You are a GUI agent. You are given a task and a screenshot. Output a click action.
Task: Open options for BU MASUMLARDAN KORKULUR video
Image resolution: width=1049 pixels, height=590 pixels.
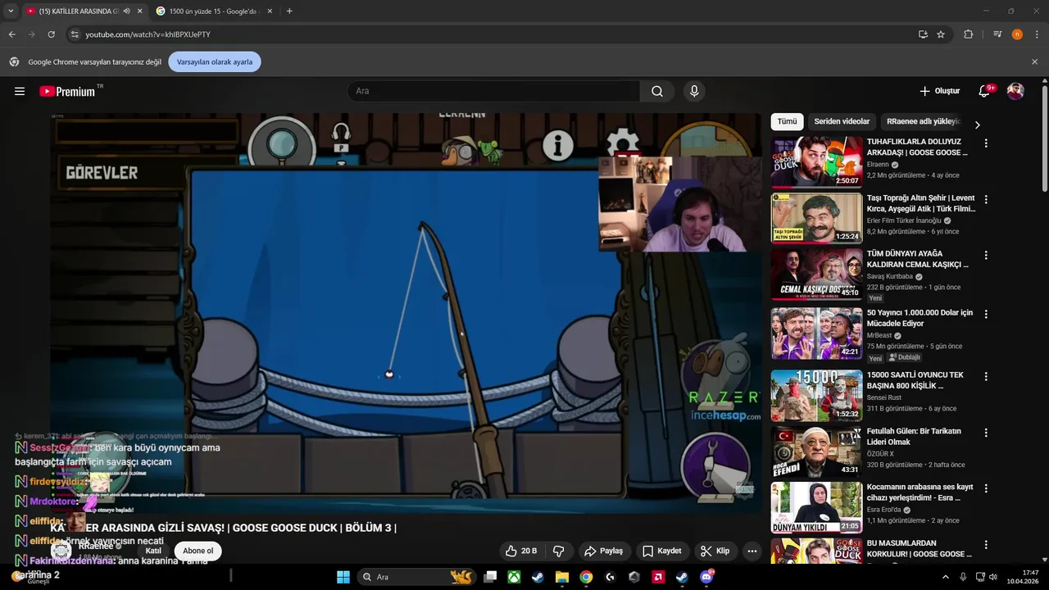986,544
